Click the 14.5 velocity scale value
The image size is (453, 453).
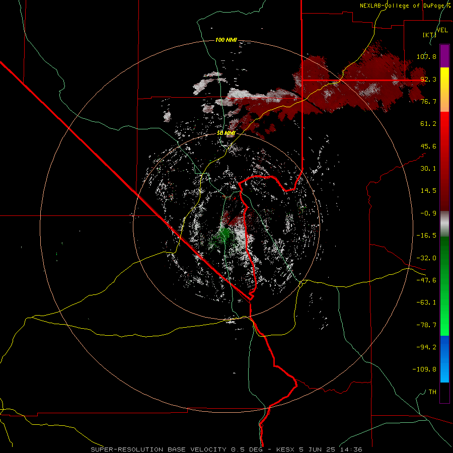click(428, 191)
